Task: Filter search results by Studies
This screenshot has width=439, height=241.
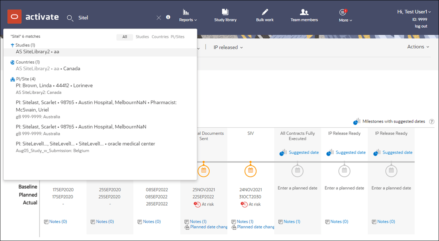Action: pyautogui.click(x=142, y=37)
